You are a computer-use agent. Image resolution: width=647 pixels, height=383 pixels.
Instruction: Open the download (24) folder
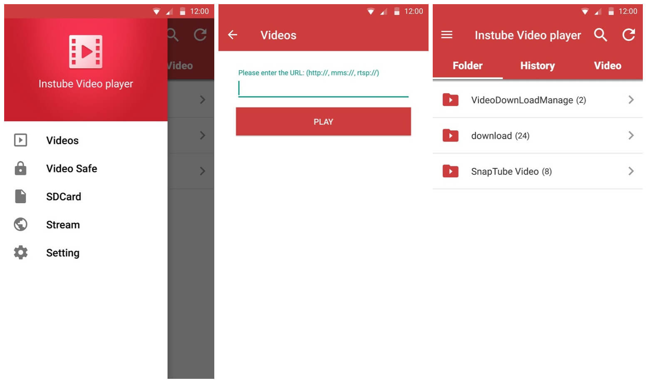tap(538, 136)
